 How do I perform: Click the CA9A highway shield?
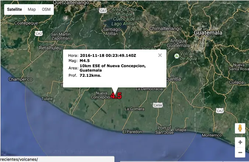click(158, 106)
